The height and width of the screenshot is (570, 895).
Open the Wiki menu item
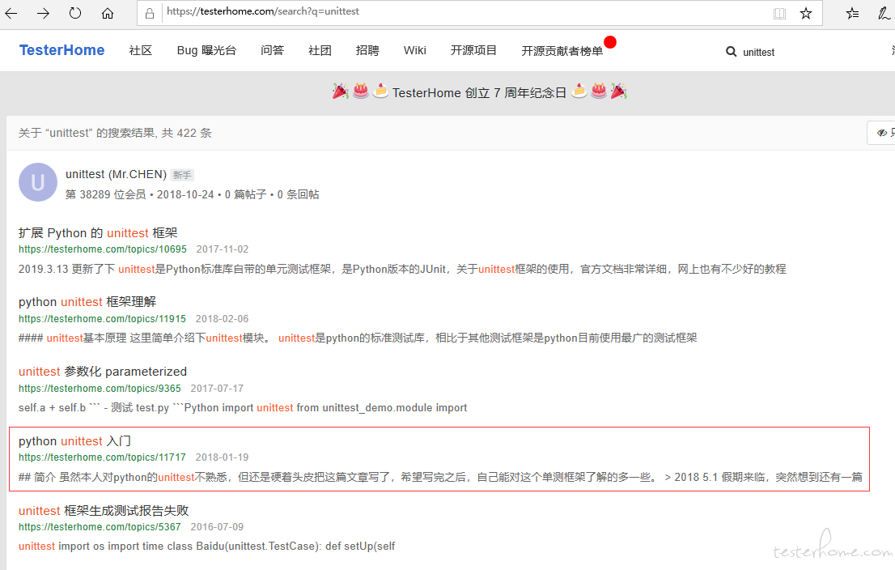(x=415, y=50)
